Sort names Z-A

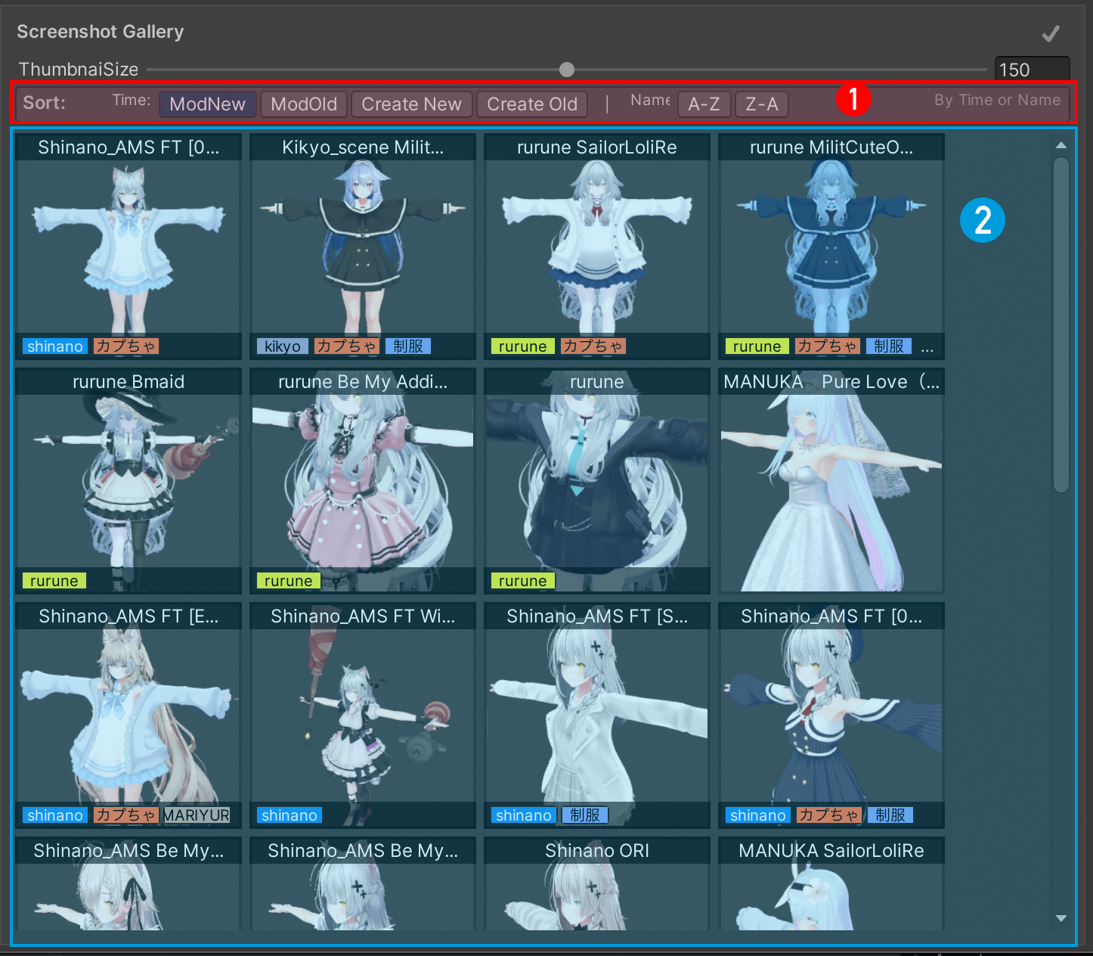pos(761,104)
